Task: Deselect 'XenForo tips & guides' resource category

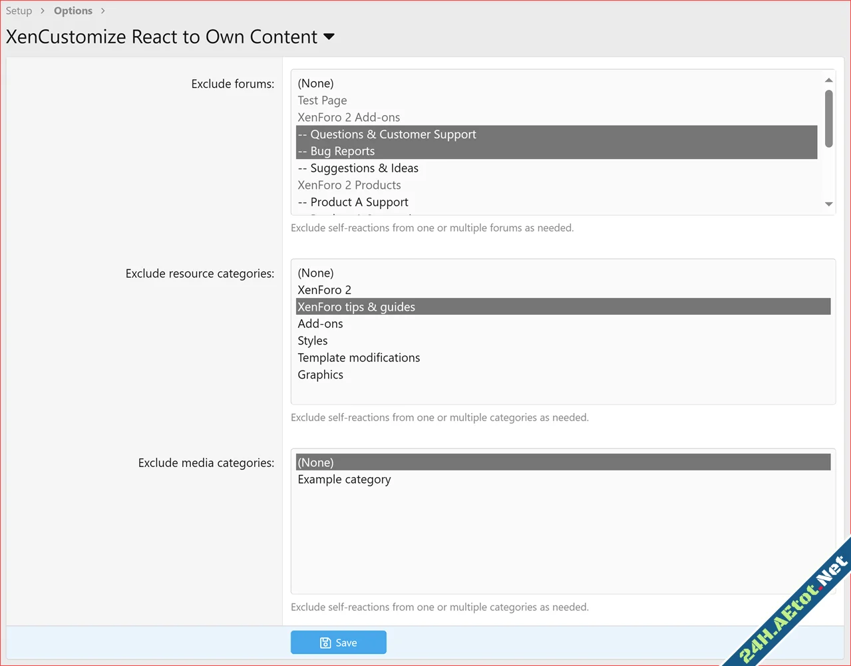Action: tap(356, 307)
